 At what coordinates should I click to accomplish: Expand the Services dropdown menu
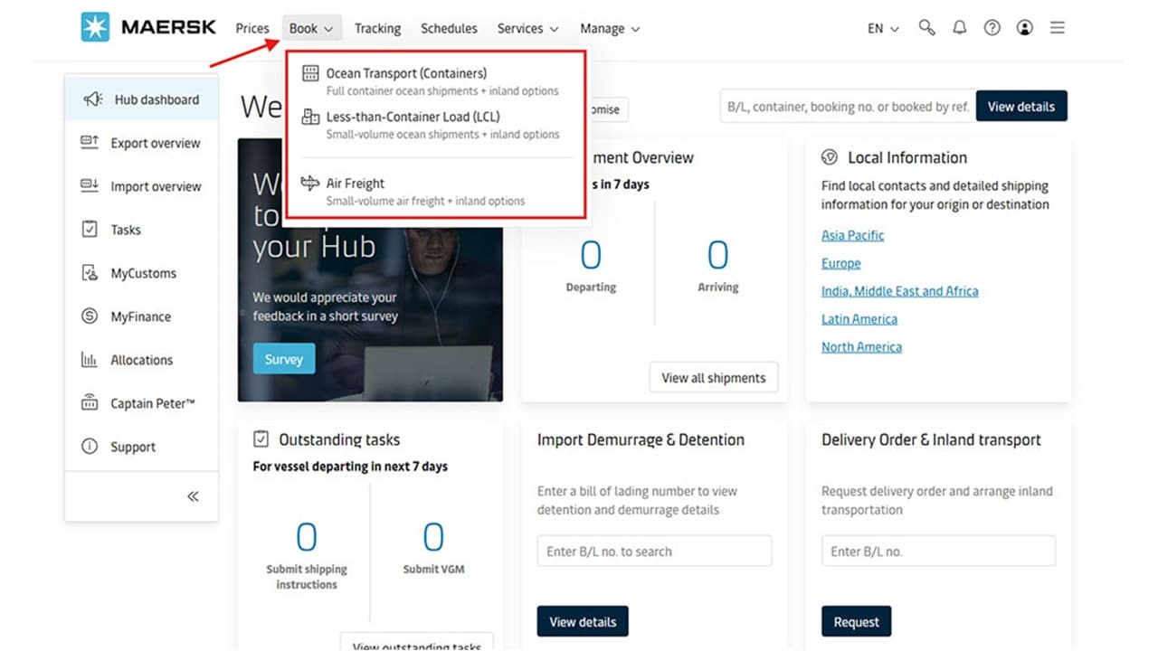[x=527, y=29]
